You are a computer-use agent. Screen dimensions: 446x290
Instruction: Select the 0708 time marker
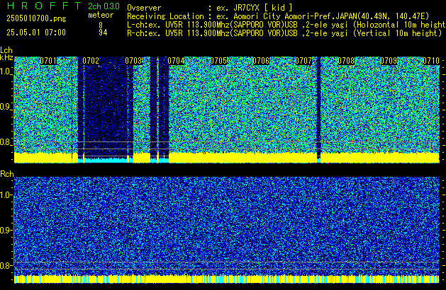346,61
